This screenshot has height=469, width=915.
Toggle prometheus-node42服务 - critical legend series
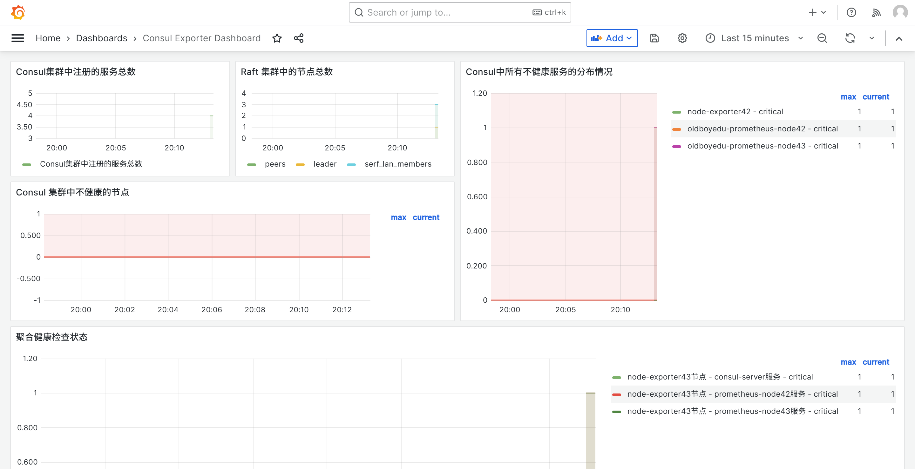[x=732, y=394]
